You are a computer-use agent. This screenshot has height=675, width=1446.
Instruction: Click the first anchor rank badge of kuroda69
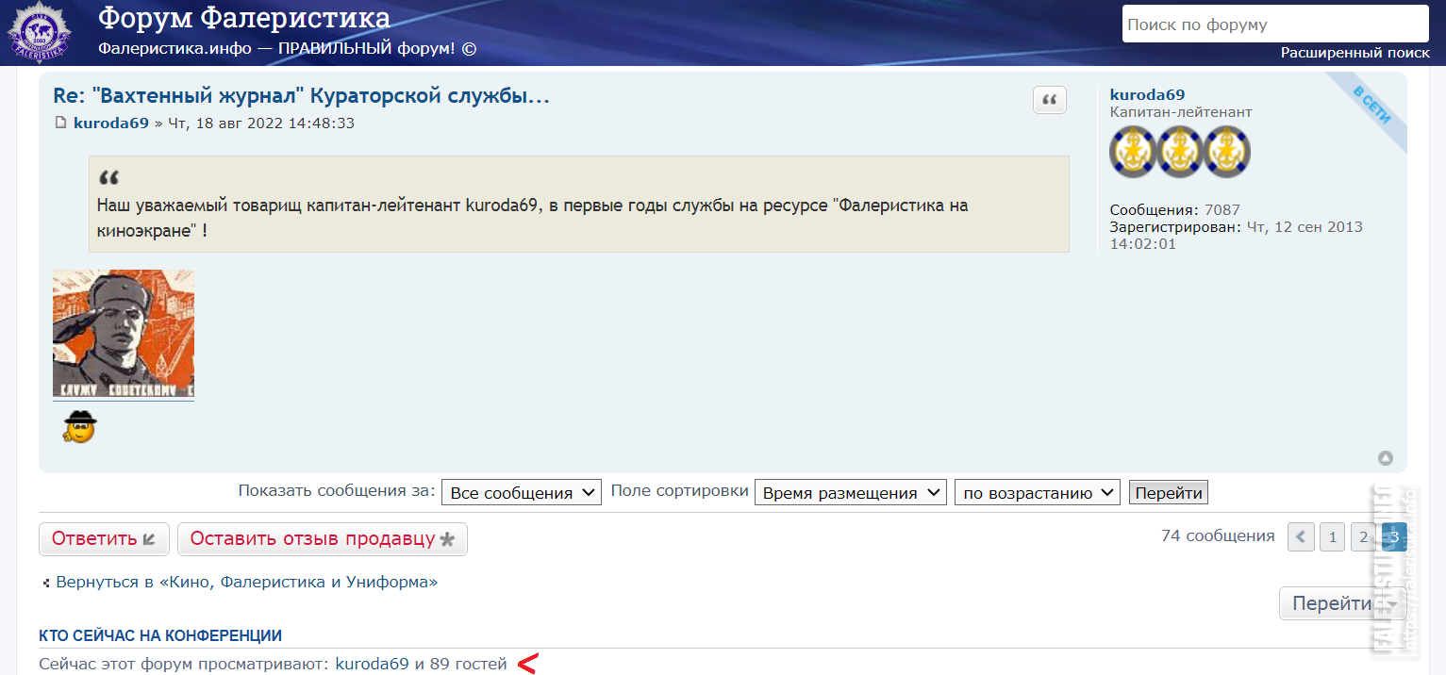pos(1130,151)
